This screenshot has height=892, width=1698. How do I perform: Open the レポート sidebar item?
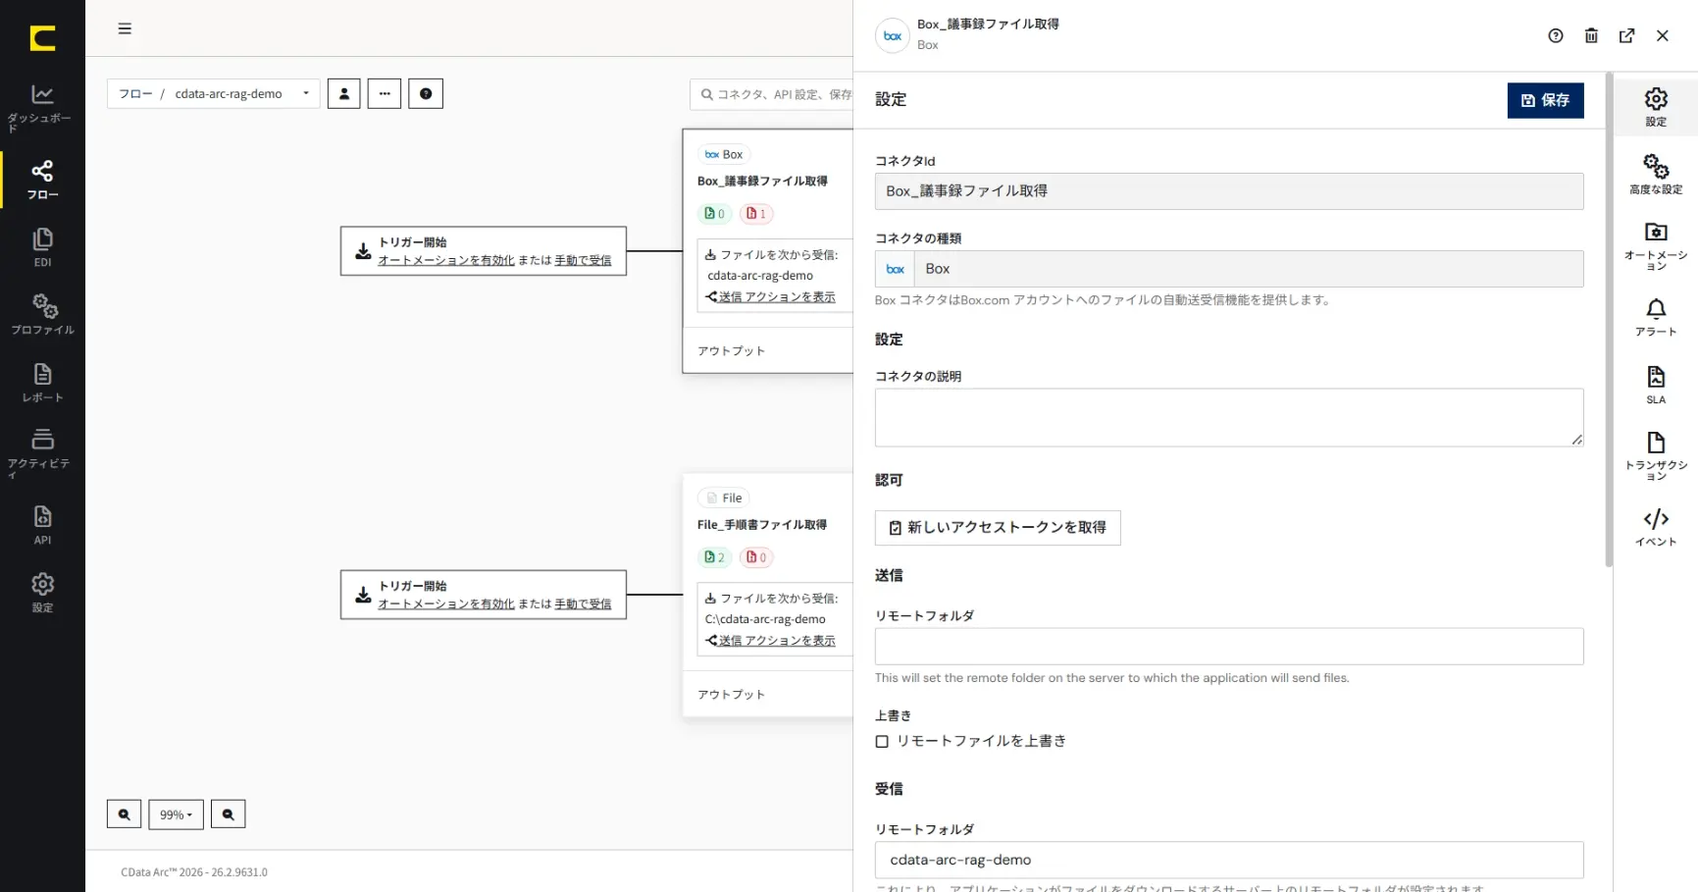click(x=42, y=383)
